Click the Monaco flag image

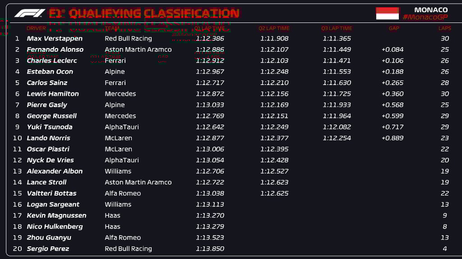point(387,13)
